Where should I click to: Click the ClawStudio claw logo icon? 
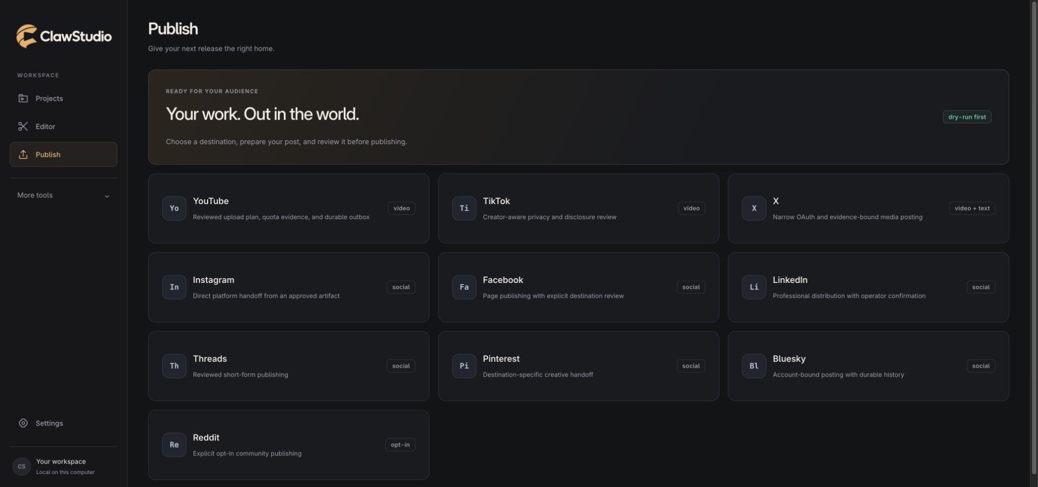pos(26,36)
